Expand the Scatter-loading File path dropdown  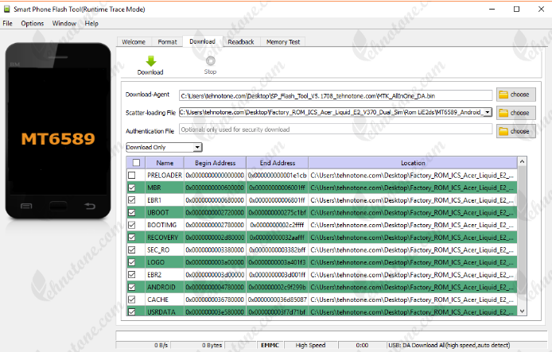click(x=487, y=112)
